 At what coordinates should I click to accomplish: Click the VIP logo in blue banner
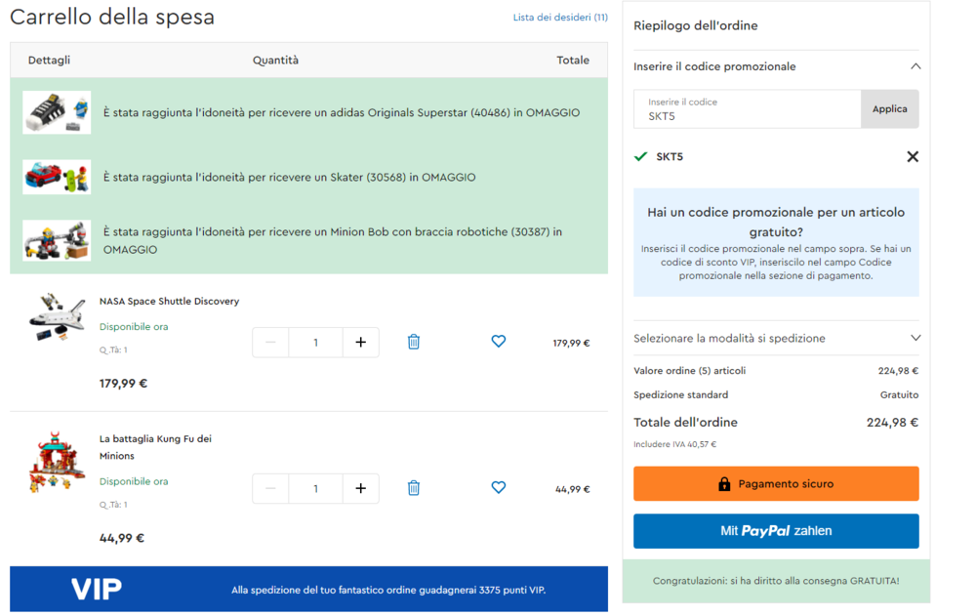[x=96, y=590]
